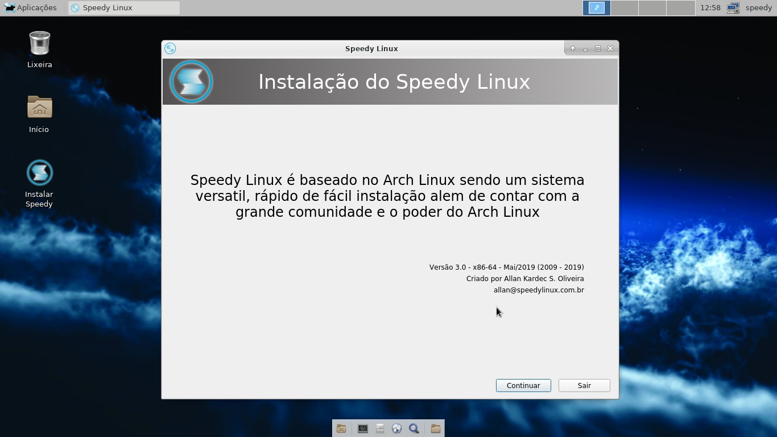Open the Início home folder icon
The height and width of the screenshot is (437, 777).
click(39, 114)
